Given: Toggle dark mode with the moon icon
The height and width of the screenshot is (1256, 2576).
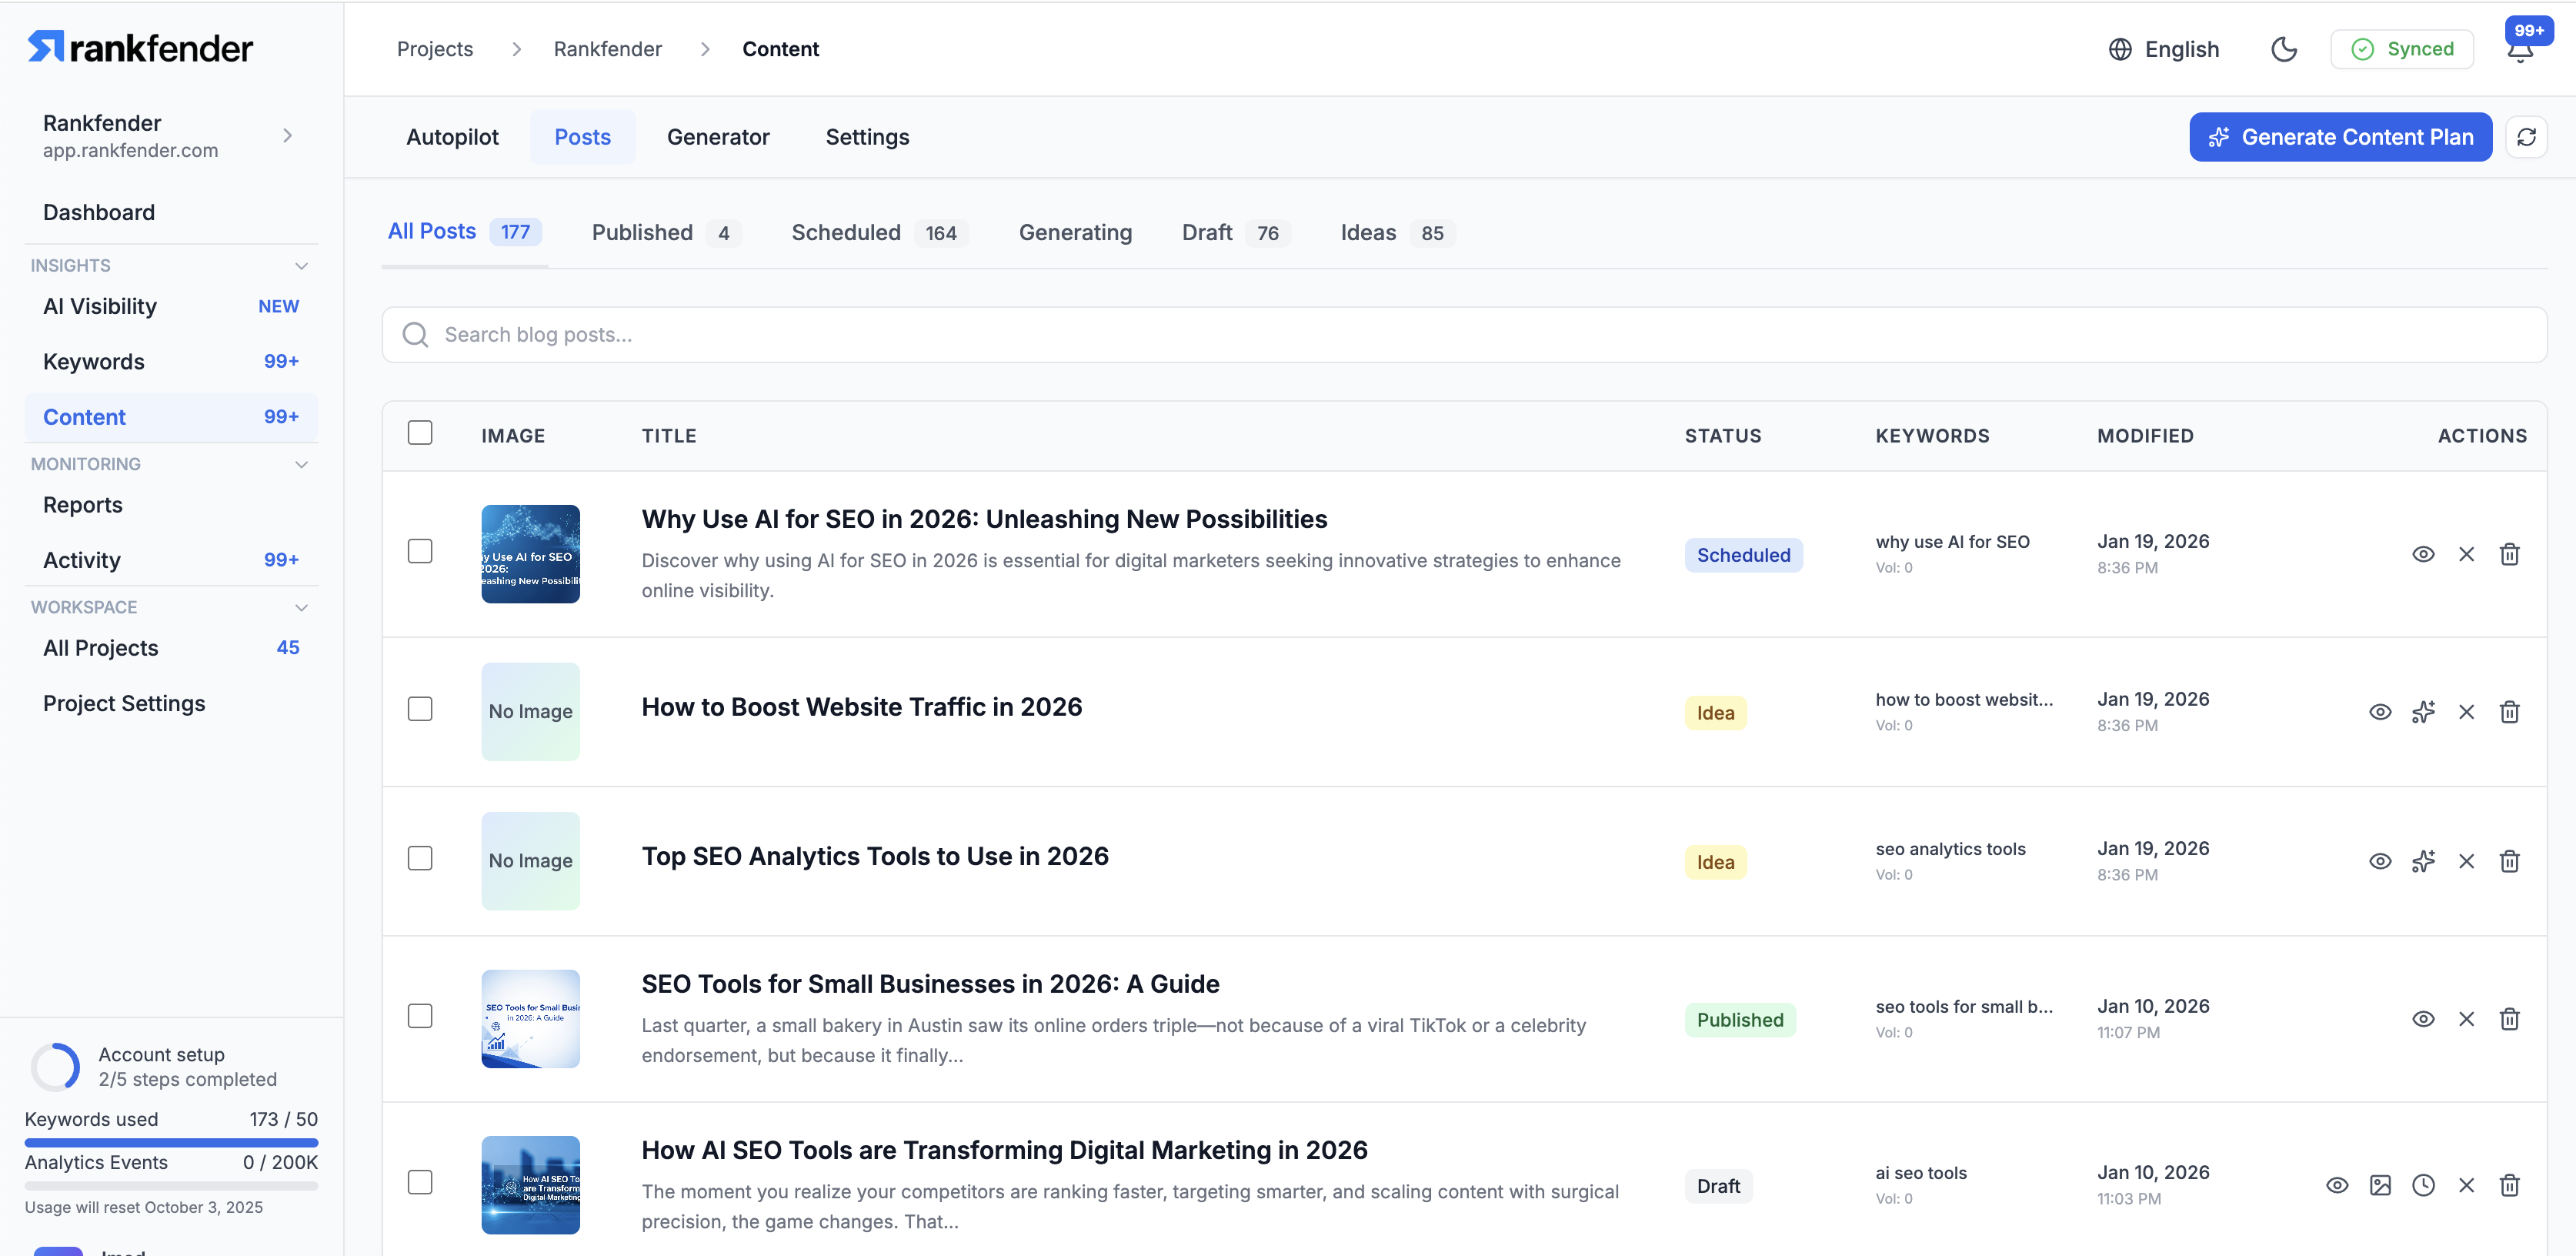Looking at the screenshot, I should 2284,48.
